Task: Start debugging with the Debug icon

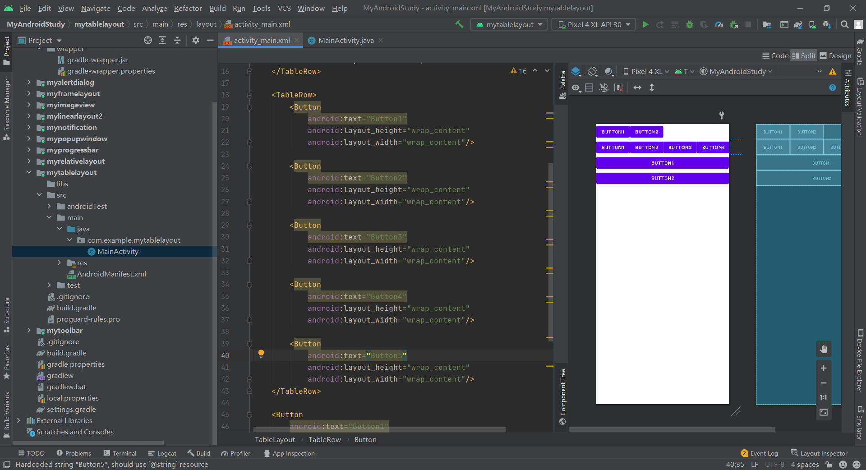Action: [x=689, y=24]
